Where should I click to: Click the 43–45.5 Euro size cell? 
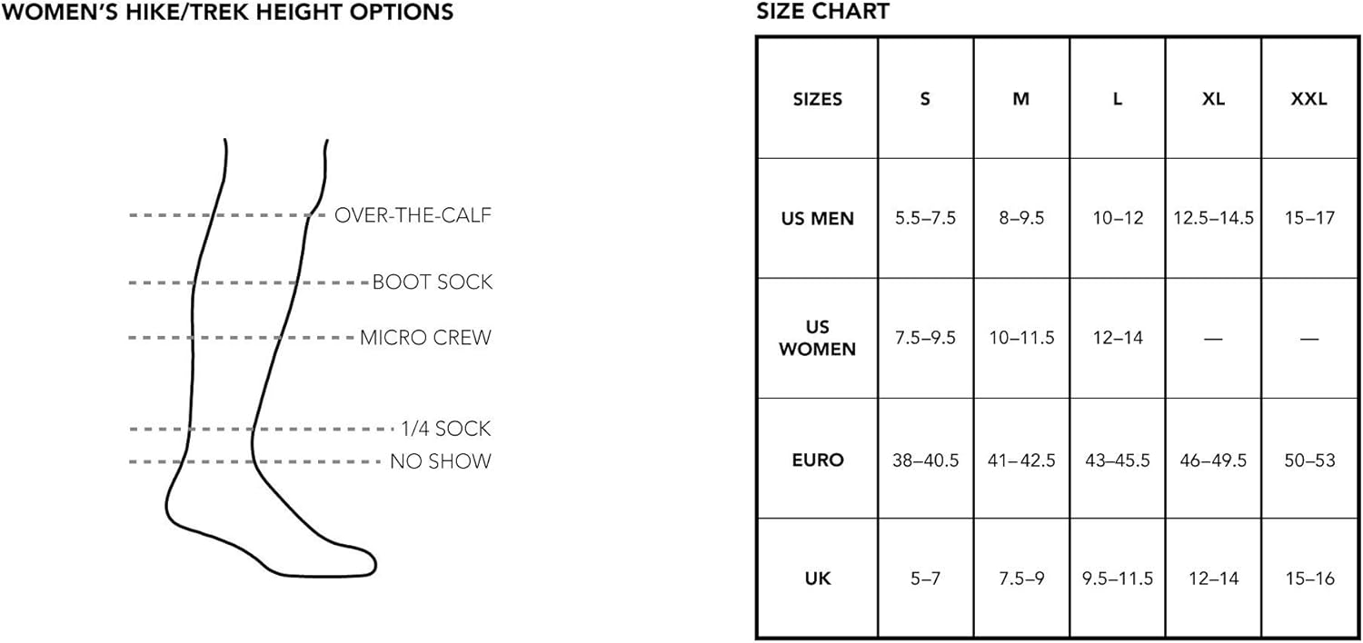coord(1117,460)
